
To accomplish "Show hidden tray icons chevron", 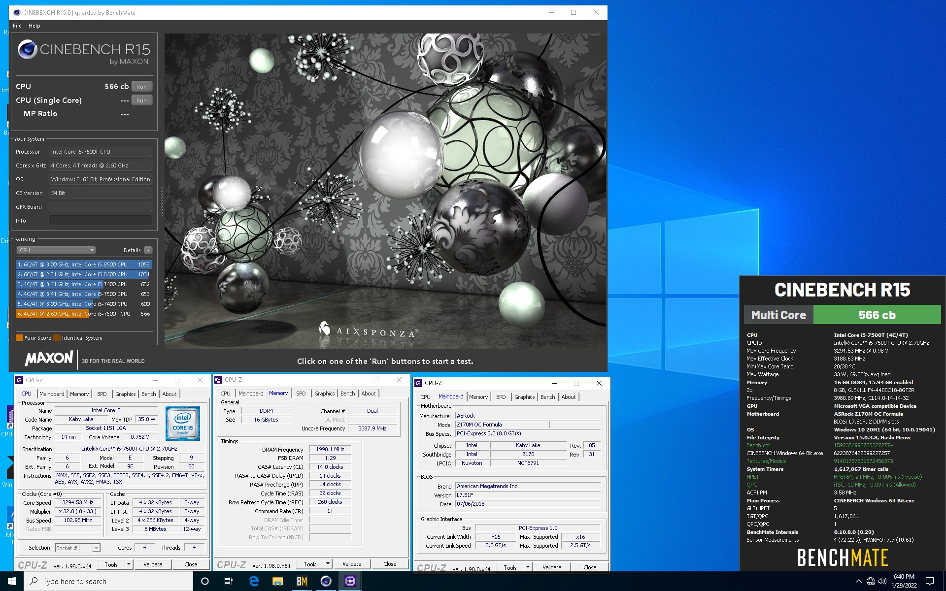I will (858, 581).
